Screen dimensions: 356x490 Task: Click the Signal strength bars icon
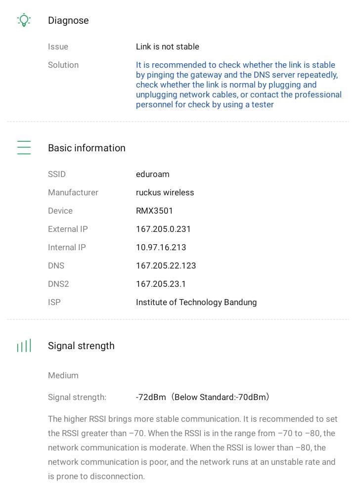24,346
